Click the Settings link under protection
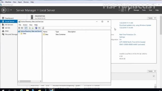The height and width of the screenshot is (91, 162). 122,37
